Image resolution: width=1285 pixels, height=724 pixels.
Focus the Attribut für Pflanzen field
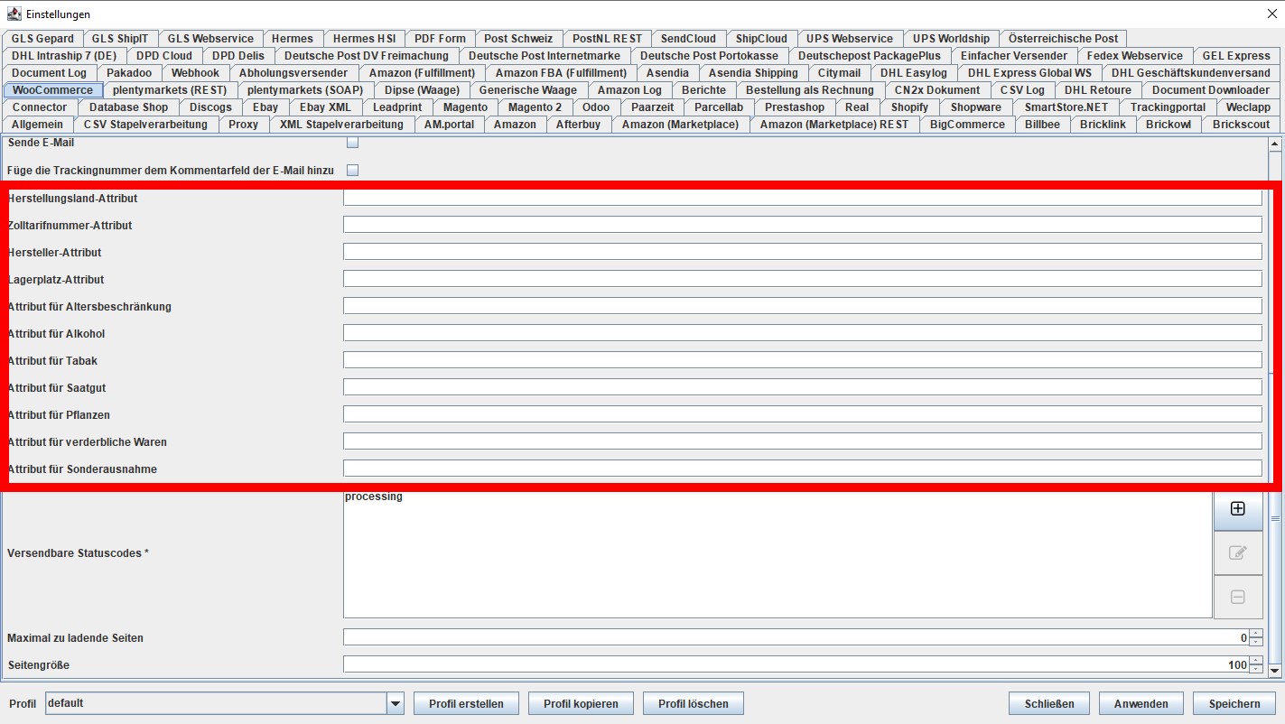coord(803,414)
